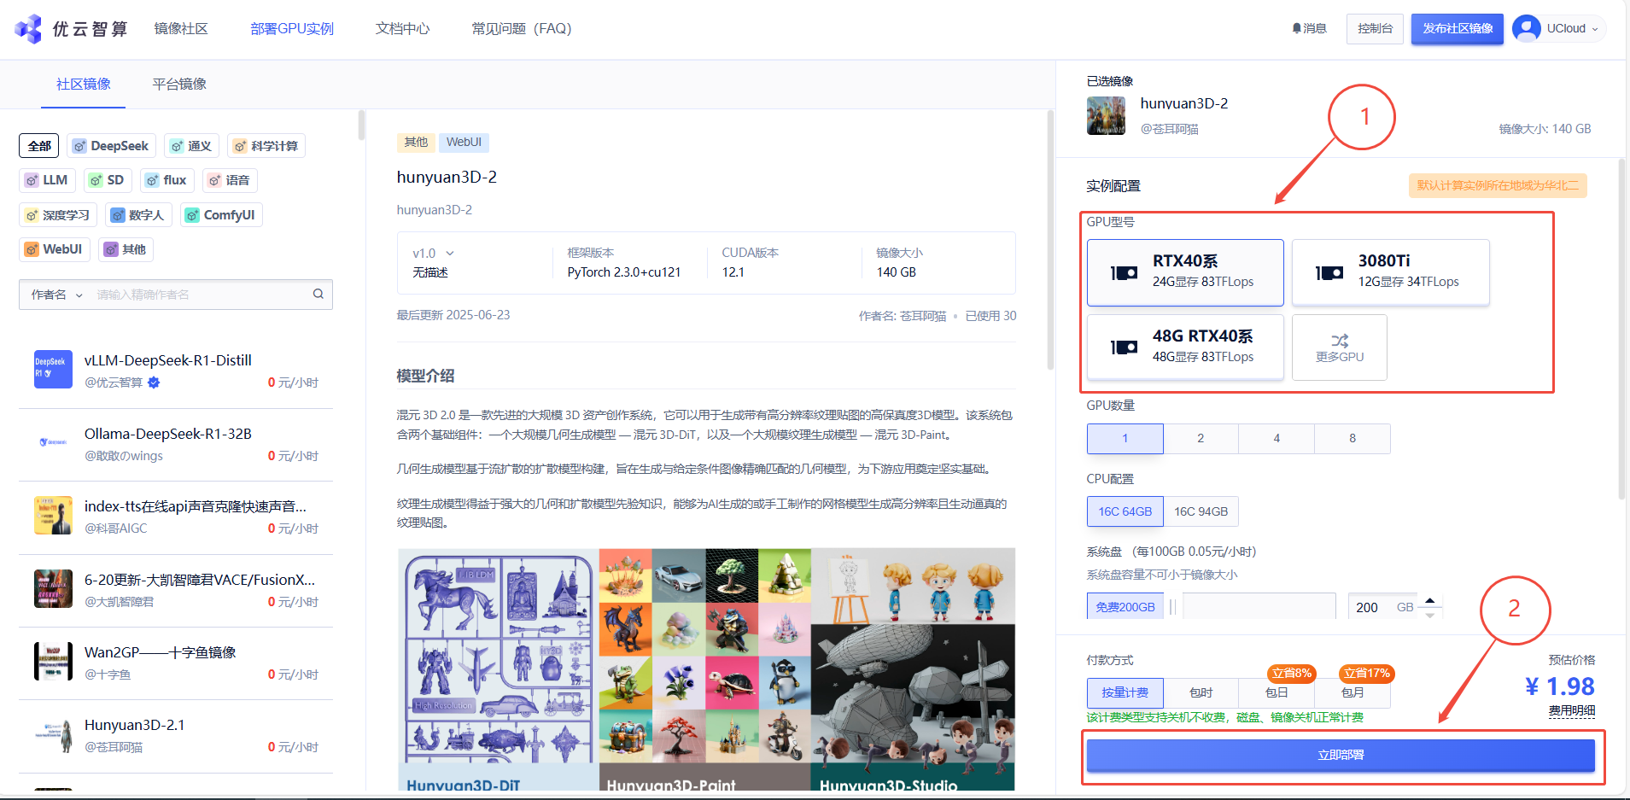Image resolution: width=1630 pixels, height=800 pixels.
Task: Select 包日 payment option
Action: (1277, 692)
